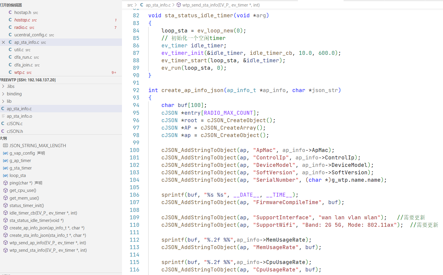
Task: Open ap_sta_info.o object file
Action: [61, 116]
